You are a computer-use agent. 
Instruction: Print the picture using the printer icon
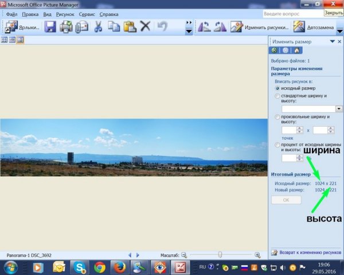tap(66, 27)
